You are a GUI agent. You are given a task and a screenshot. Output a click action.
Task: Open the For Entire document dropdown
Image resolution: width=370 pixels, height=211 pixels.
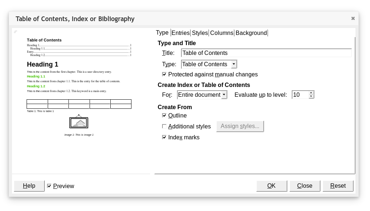pos(202,95)
